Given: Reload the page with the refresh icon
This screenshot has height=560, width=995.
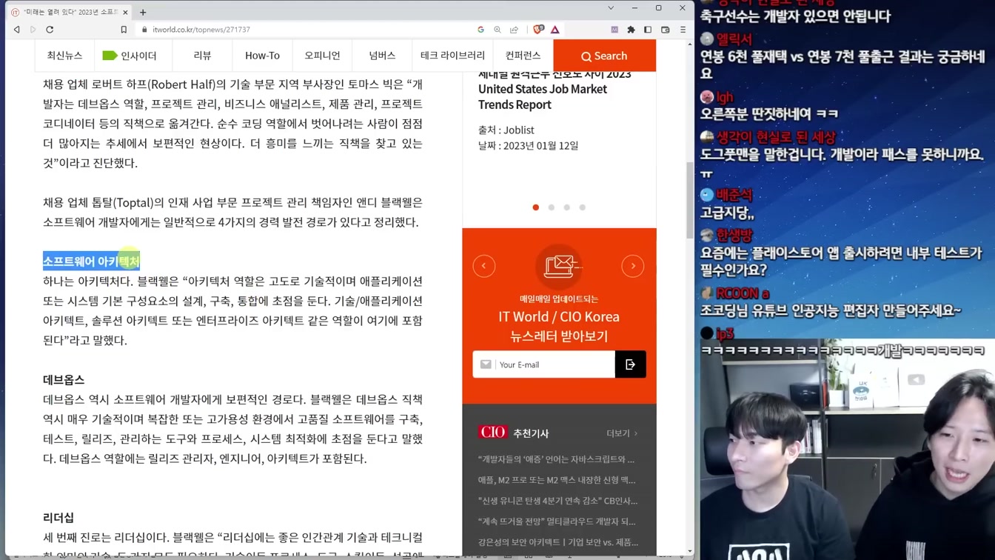Looking at the screenshot, I should (x=50, y=30).
